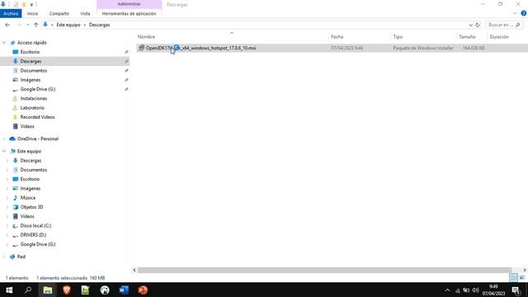Open Herramientas de aplicación tab
This screenshot has width=528, height=297.
click(129, 13)
